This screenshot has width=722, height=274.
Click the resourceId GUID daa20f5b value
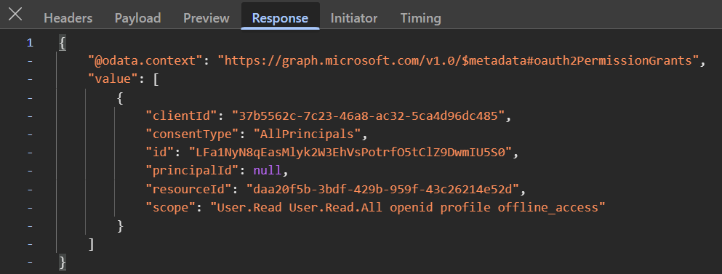(x=382, y=189)
